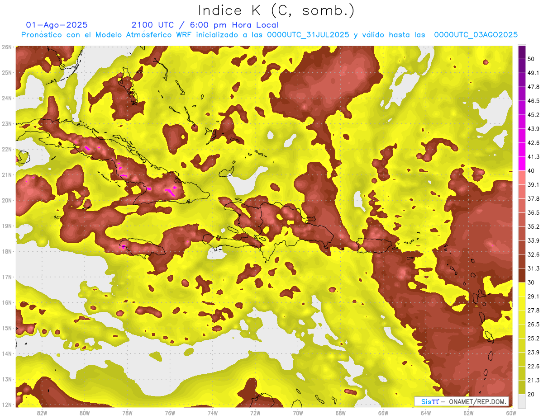
Task: Click the colorbar value 49.1
Action: pyautogui.click(x=533, y=73)
